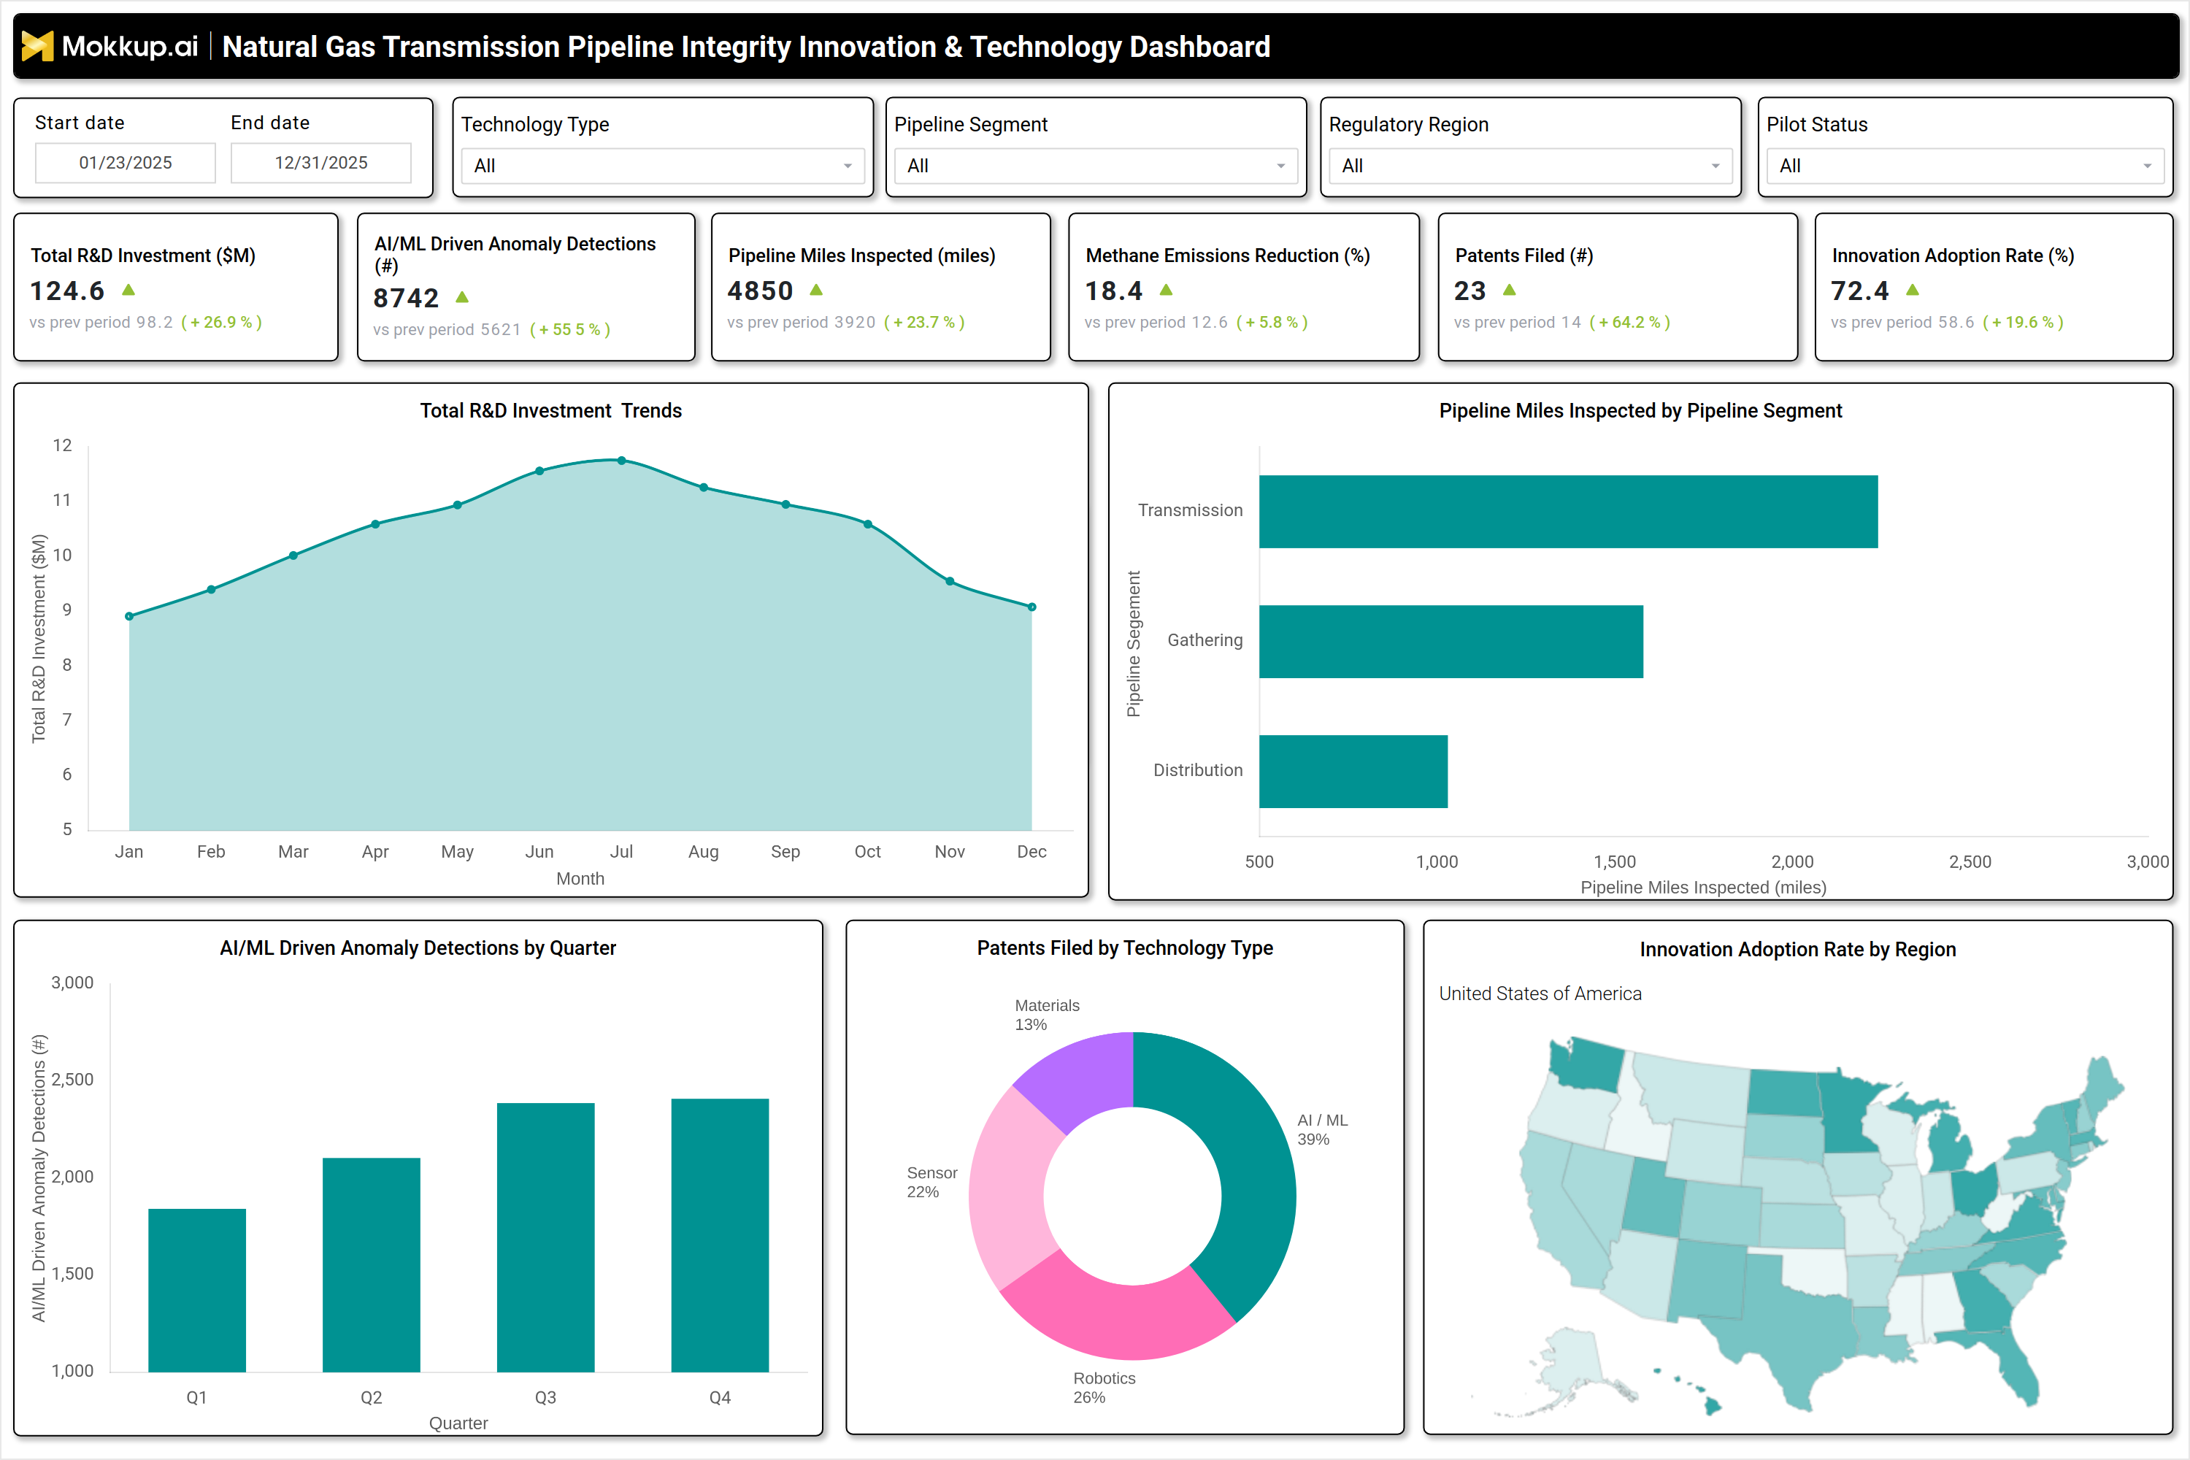Click the 'Sensor 22%' label

[x=932, y=1183]
